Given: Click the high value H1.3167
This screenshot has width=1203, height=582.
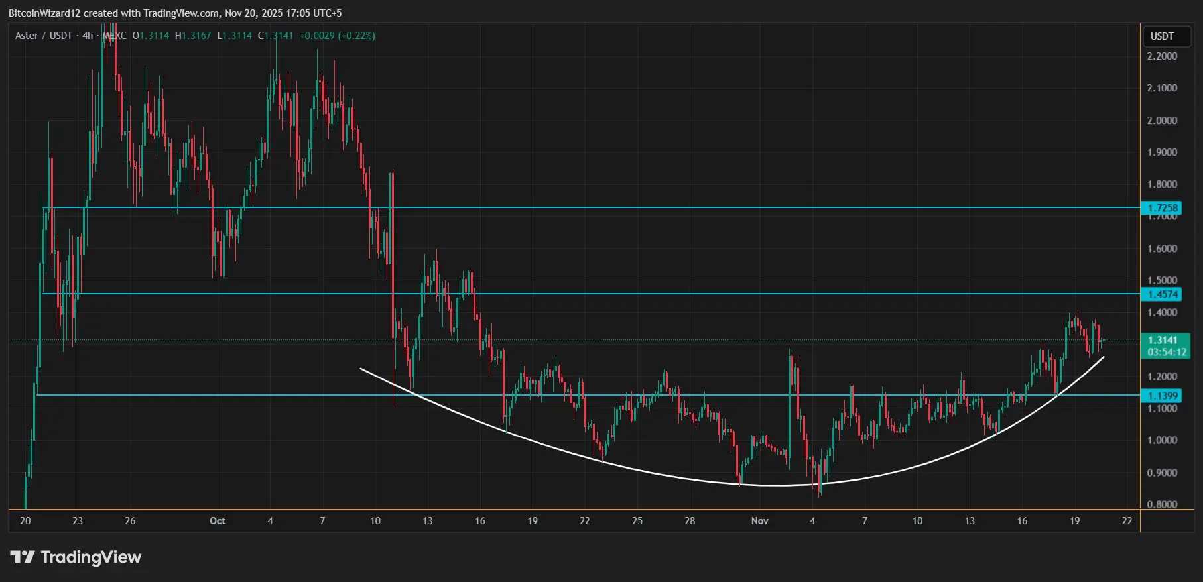Looking at the screenshot, I should (193, 36).
